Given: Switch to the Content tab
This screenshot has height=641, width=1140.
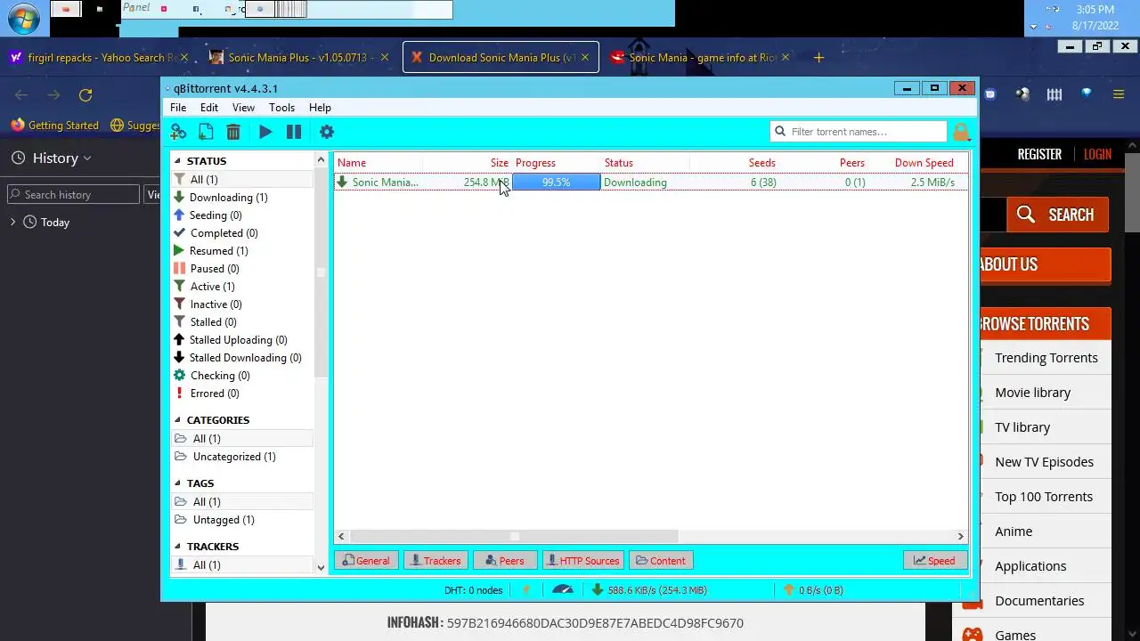Looking at the screenshot, I should click(661, 561).
